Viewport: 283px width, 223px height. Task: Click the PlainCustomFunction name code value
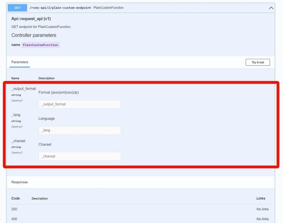click(41, 45)
